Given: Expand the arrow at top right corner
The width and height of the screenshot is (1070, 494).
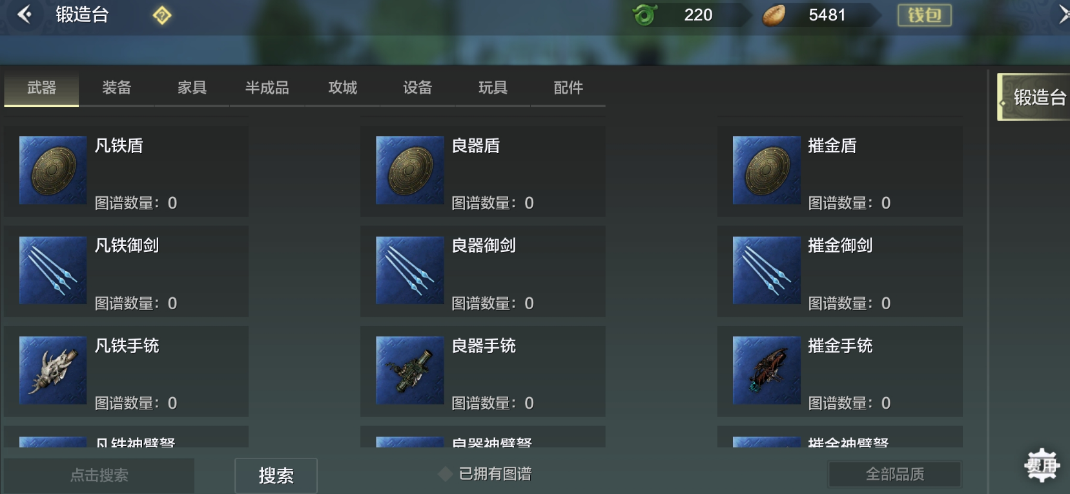Looking at the screenshot, I should click(x=1063, y=14).
